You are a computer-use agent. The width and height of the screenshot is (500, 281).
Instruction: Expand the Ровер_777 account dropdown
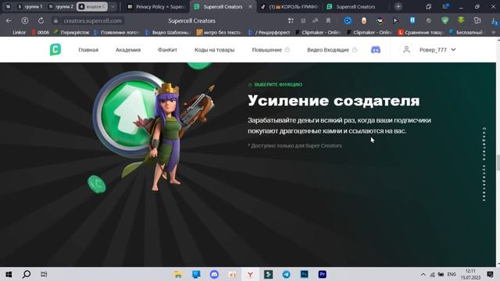pyautogui.click(x=453, y=50)
